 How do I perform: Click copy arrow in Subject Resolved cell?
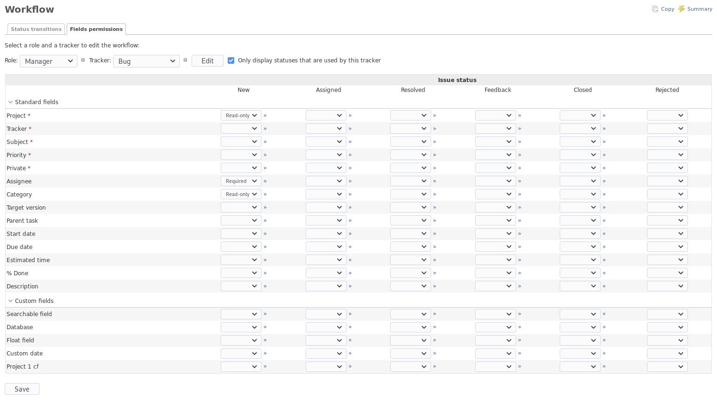[435, 142]
